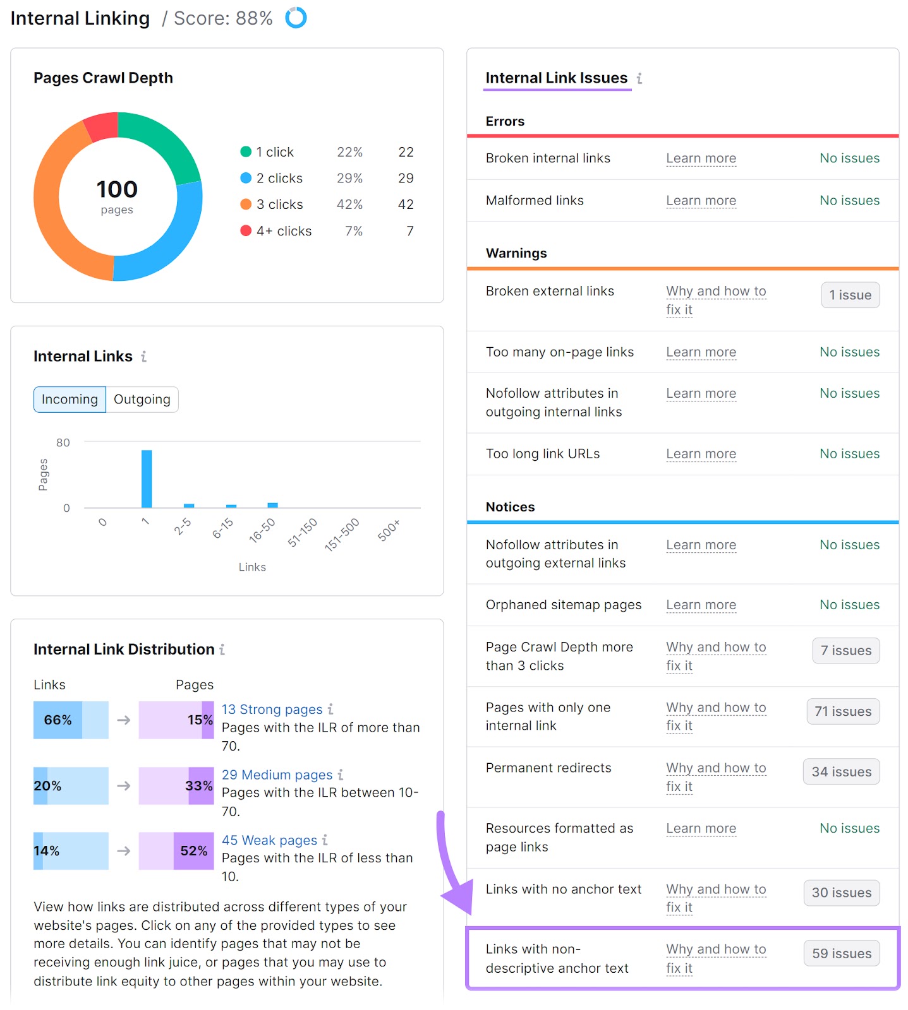Viewport: 908px width, 1010px height.
Task: Click info icon next to Weak pages
Action: pyautogui.click(x=325, y=840)
